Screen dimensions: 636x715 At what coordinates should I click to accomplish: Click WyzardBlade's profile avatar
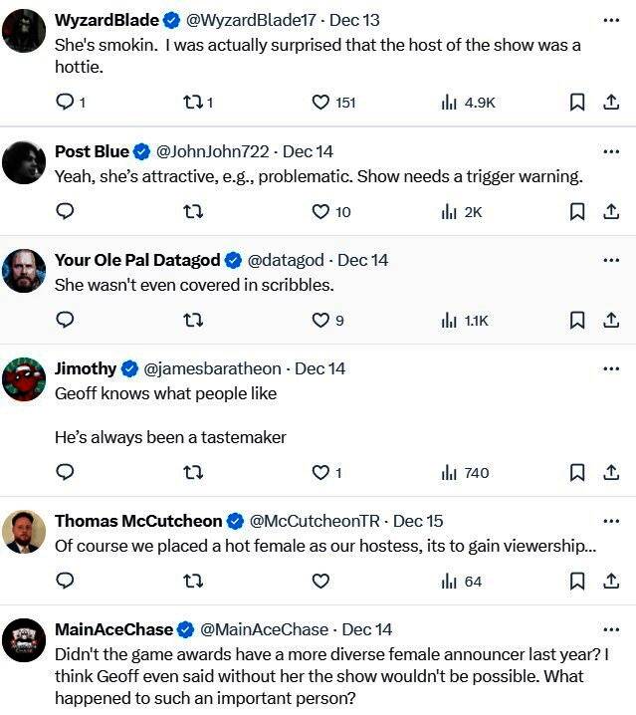24,31
